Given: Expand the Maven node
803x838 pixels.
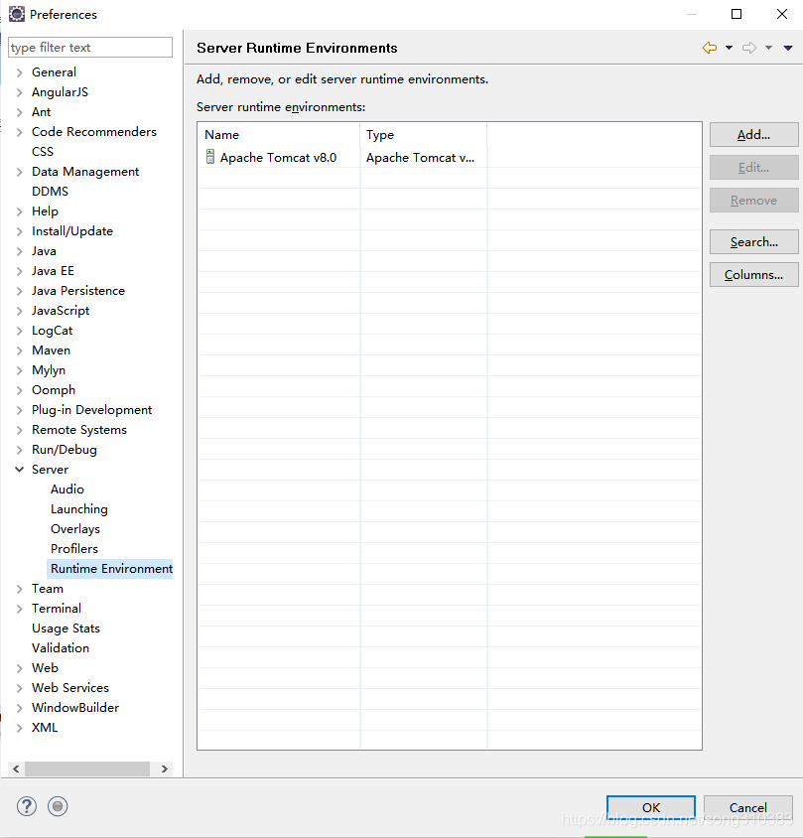Looking at the screenshot, I should [x=19, y=350].
